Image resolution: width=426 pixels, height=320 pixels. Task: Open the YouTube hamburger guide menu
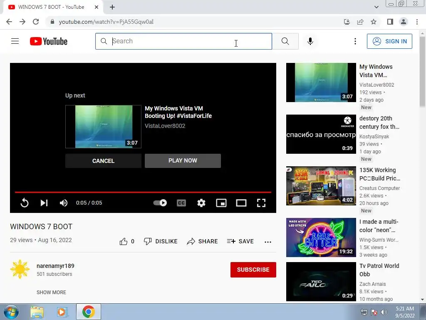(15, 41)
